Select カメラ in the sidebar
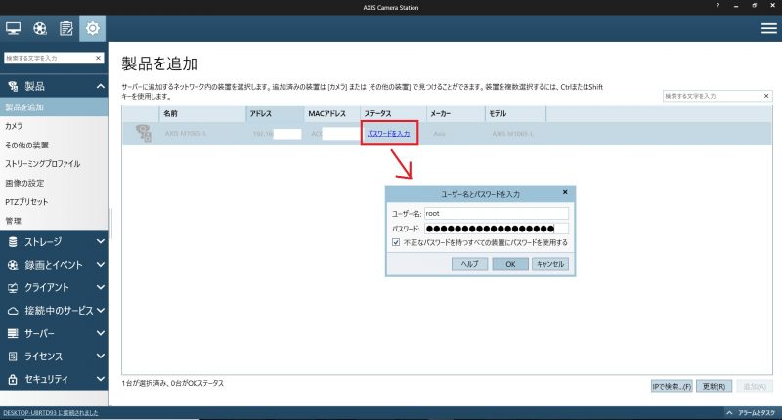This screenshot has width=782, height=420. (54, 126)
